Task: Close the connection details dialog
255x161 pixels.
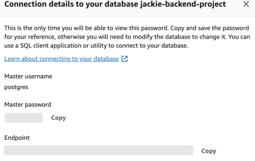Action: pyautogui.click(x=246, y=4)
